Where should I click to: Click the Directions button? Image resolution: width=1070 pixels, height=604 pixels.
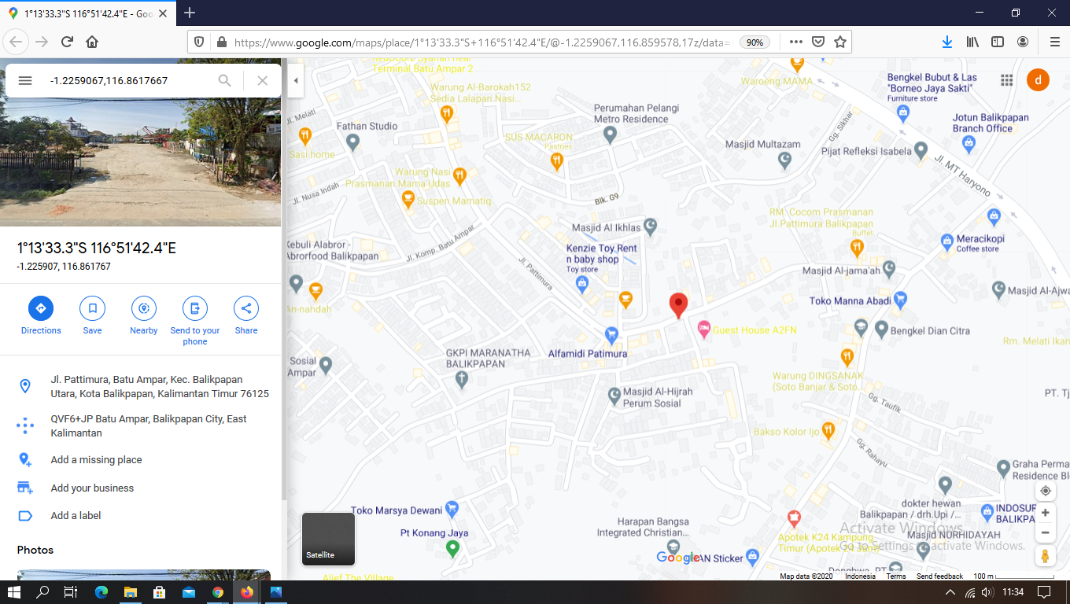(x=41, y=308)
